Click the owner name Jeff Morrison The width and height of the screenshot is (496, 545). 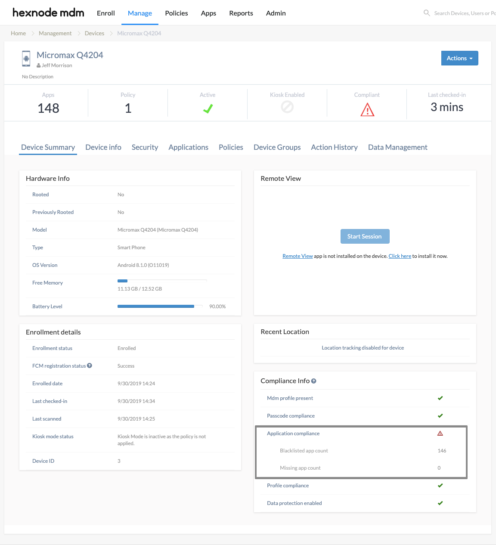(x=57, y=65)
